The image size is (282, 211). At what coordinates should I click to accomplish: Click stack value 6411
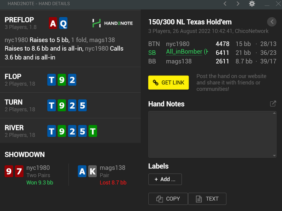coord(222,53)
